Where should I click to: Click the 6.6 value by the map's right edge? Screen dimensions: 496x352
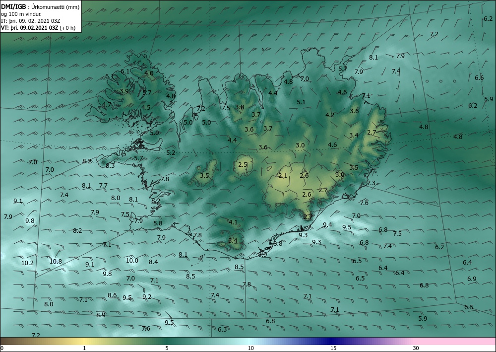click(479, 77)
